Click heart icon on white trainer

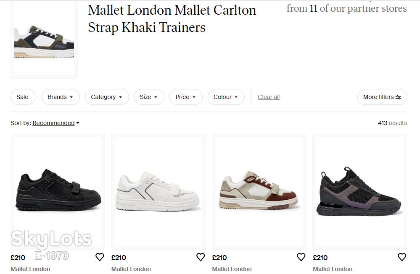tap(201, 257)
